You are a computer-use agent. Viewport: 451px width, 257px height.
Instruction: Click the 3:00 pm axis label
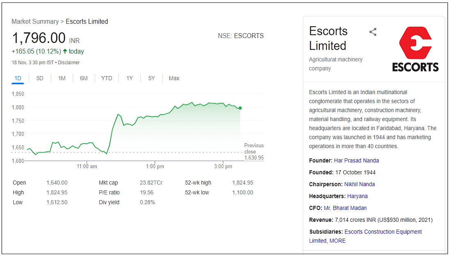pyautogui.click(x=223, y=166)
